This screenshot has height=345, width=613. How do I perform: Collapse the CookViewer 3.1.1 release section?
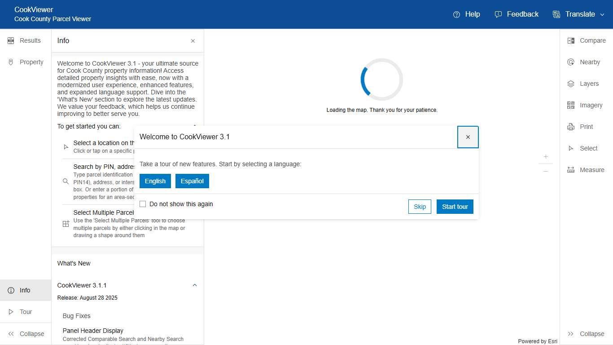(195, 285)
